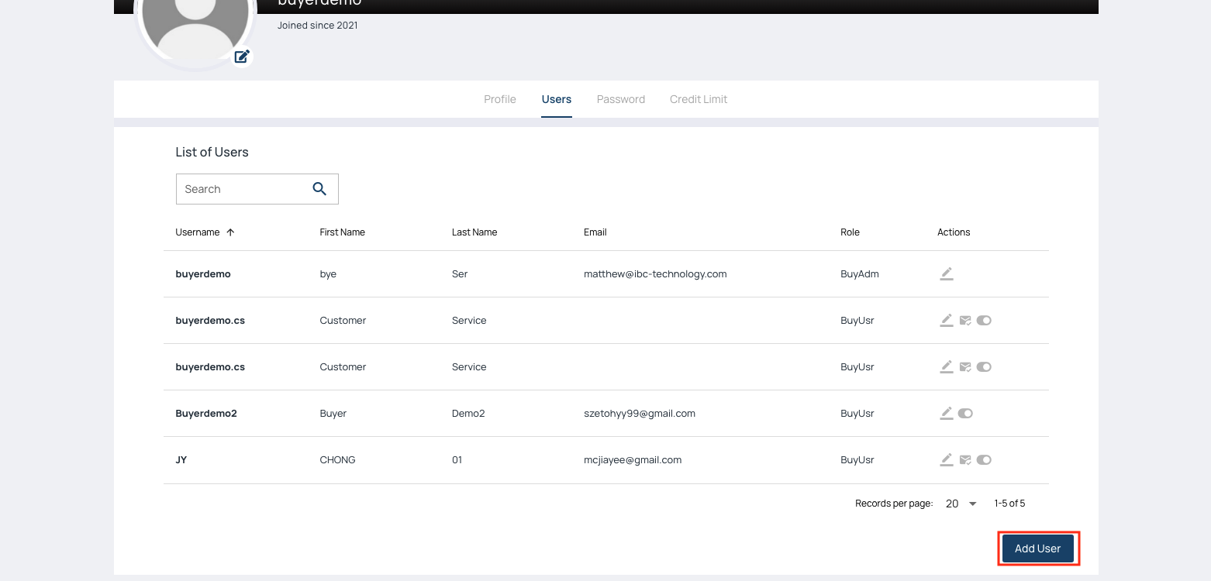Toggle the Buyerdemo2 user status switch
The image size is (1211, 581).
(965, 414)
